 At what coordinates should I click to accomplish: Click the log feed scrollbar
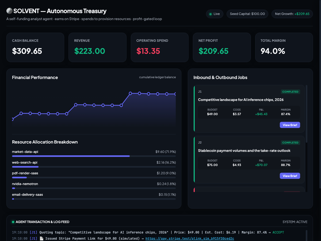tap(307, 235)
